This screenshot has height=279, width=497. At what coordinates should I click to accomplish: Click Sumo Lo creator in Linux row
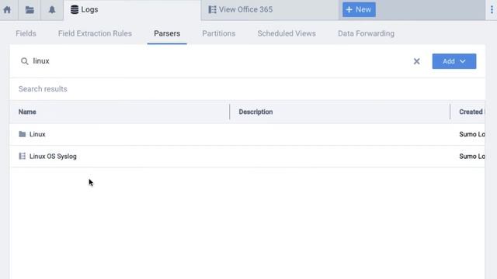pyautogui.click(x=471, y=134)
